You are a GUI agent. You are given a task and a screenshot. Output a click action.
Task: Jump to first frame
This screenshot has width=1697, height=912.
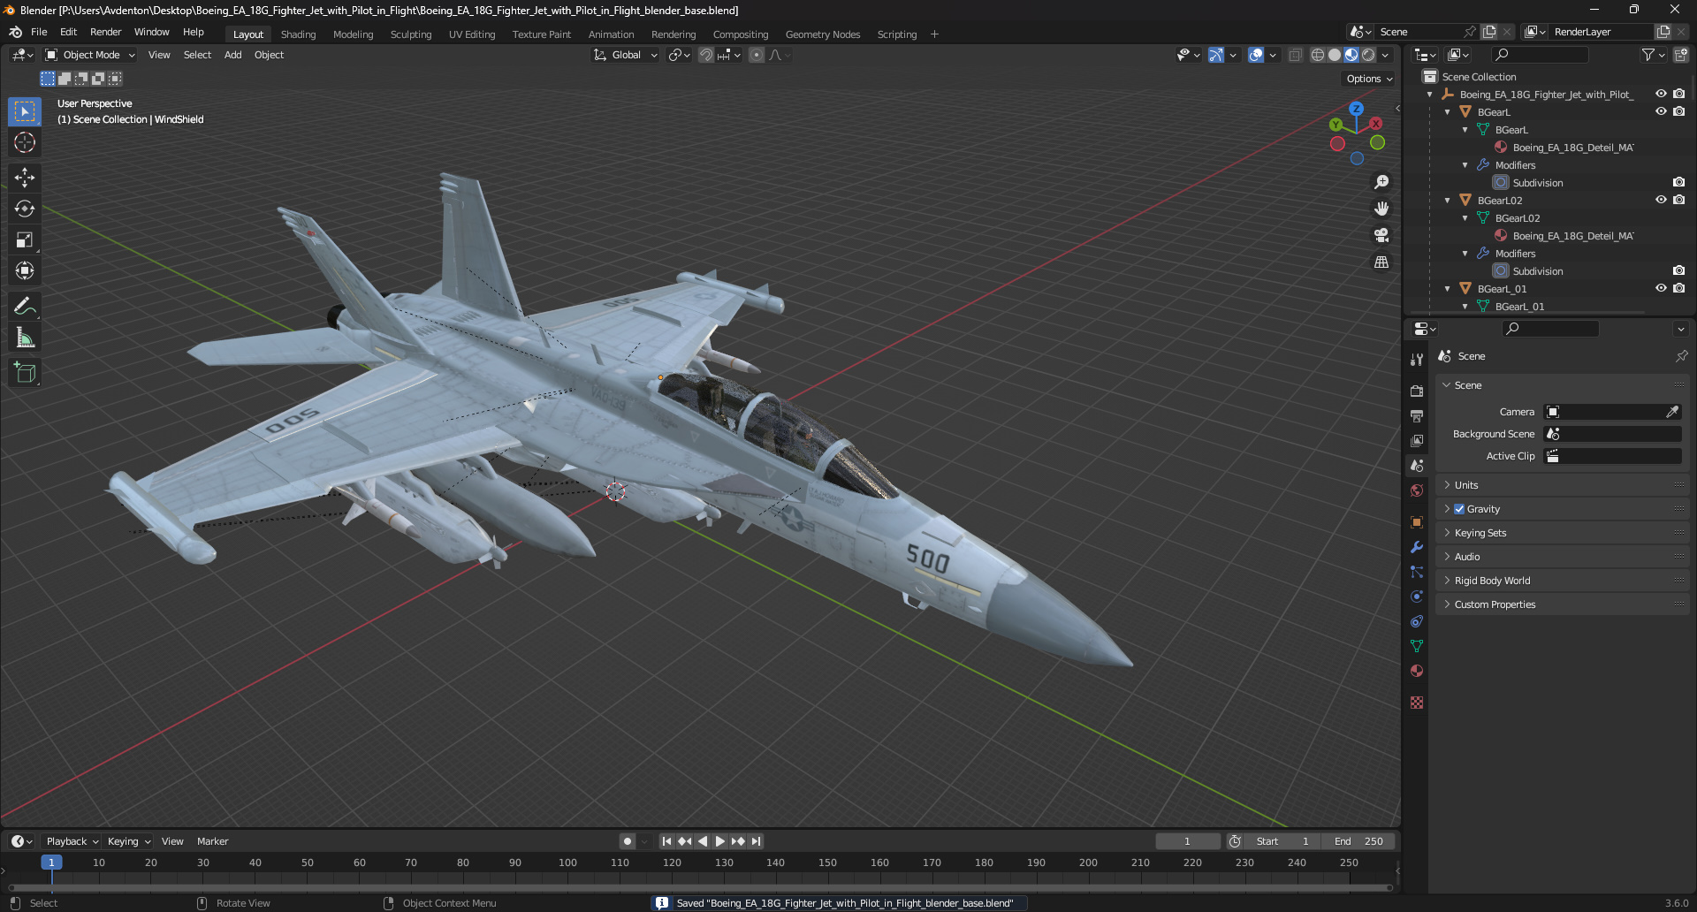coord(666,841)
